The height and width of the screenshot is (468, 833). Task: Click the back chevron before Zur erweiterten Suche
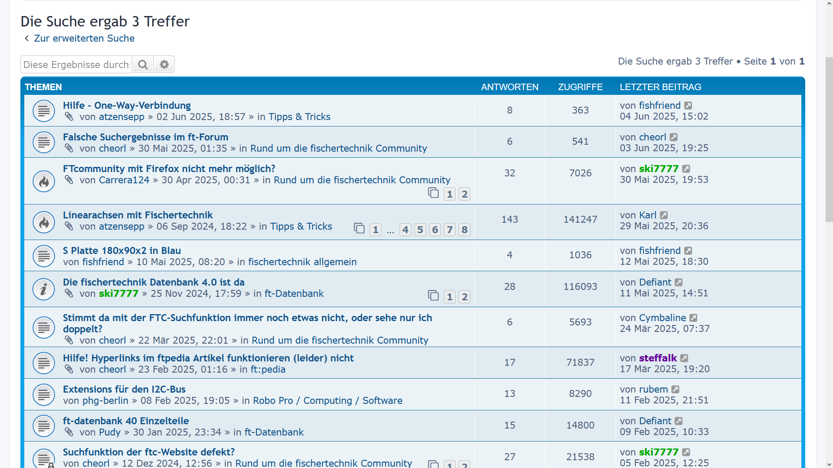[x=27, y=38]
